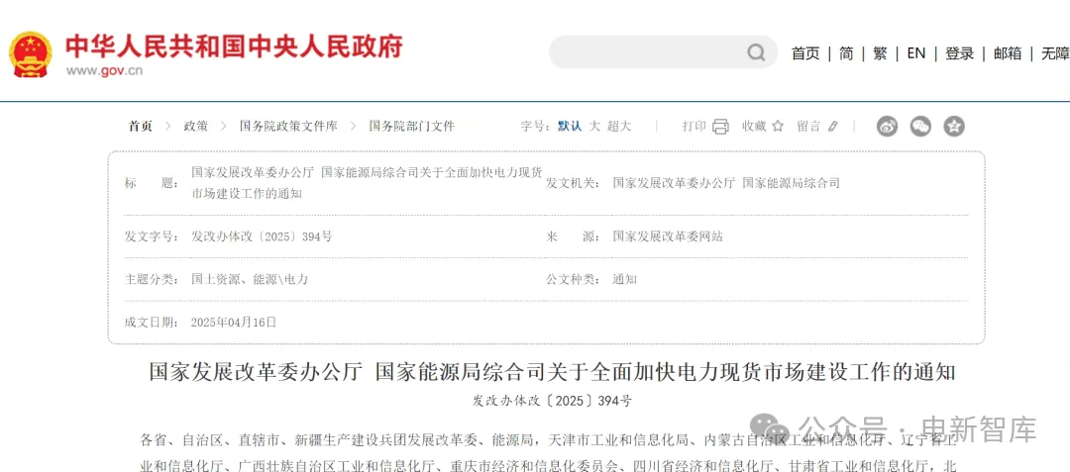The image size is (1070, 472).
Task: Set font size to 默认
Action: pos(570,126)
